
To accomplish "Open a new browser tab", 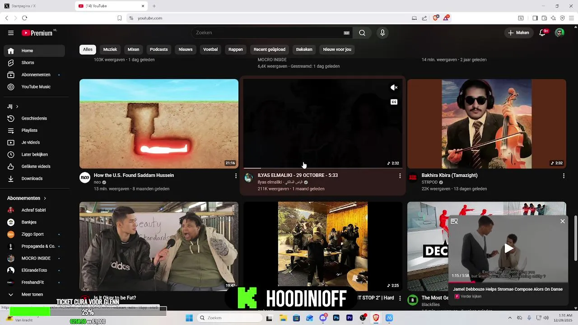I will (x=154, y=6).
